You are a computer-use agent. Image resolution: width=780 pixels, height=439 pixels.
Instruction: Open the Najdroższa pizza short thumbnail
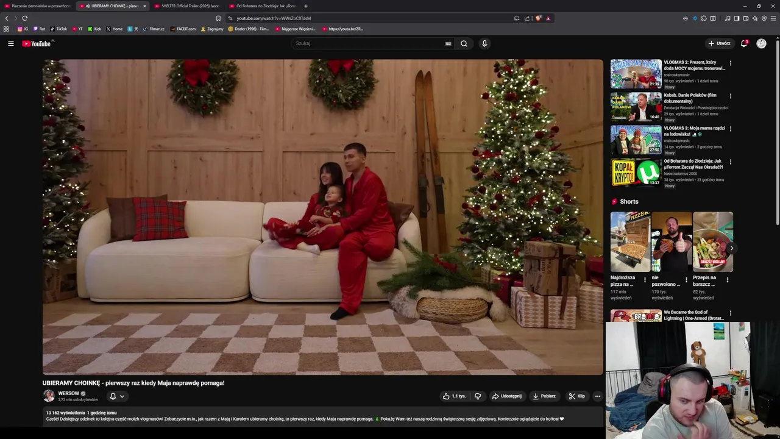click(x=630, y=241)
